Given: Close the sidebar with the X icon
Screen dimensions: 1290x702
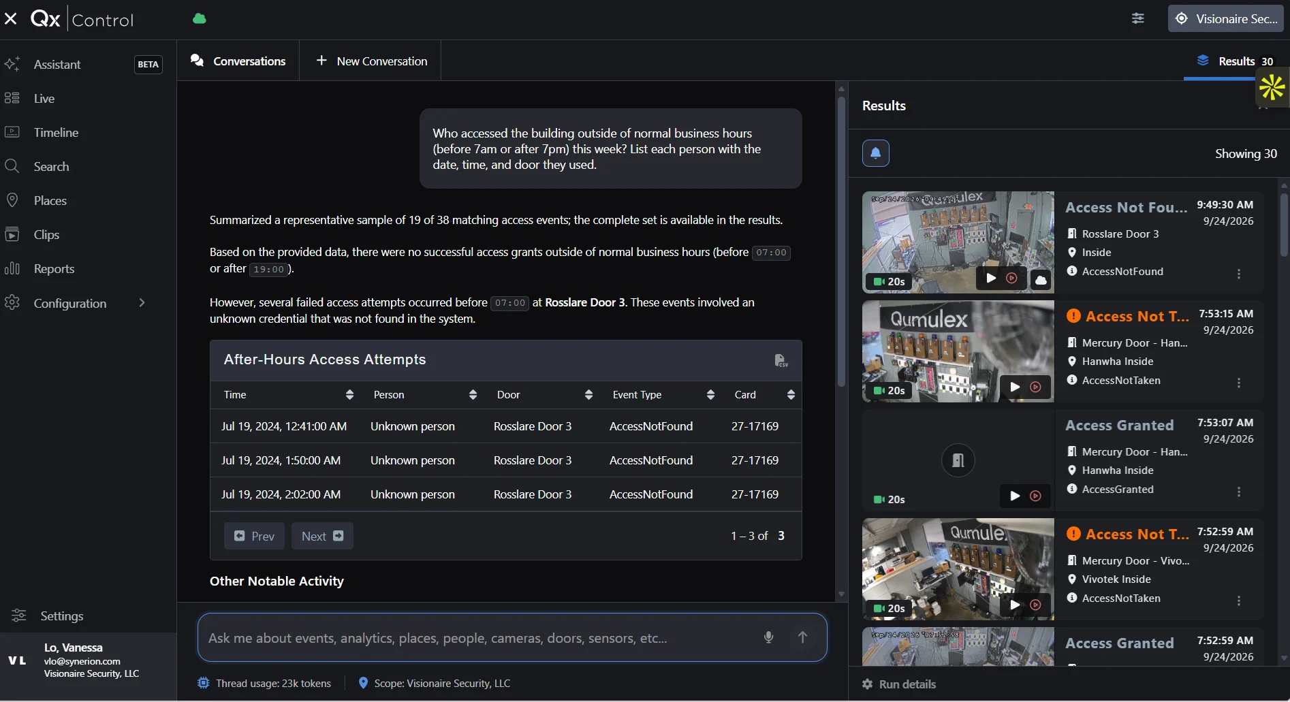Looking at the screenshot, I should (x=11, y=19).
